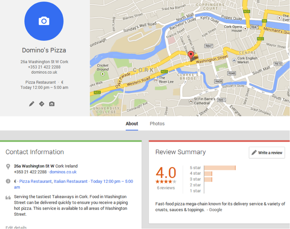The width and height of the screenshot is (290, 229).
Task: Click the Cork Opera House map marker
Action: coord(245,29)
